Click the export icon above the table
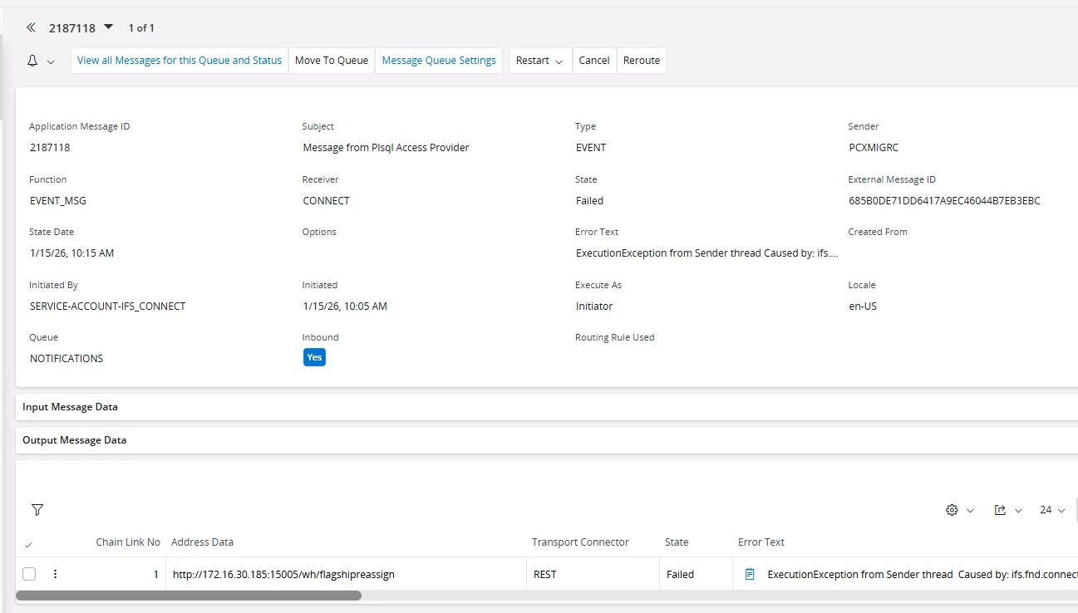 click(x=1001, y=510)
